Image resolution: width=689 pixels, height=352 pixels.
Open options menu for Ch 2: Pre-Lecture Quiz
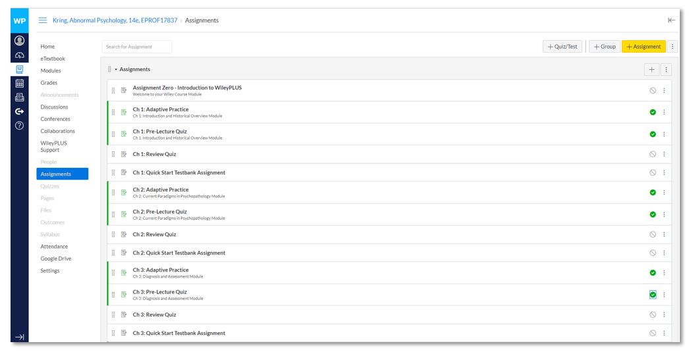pyautogui.click(x=664, y=214)
